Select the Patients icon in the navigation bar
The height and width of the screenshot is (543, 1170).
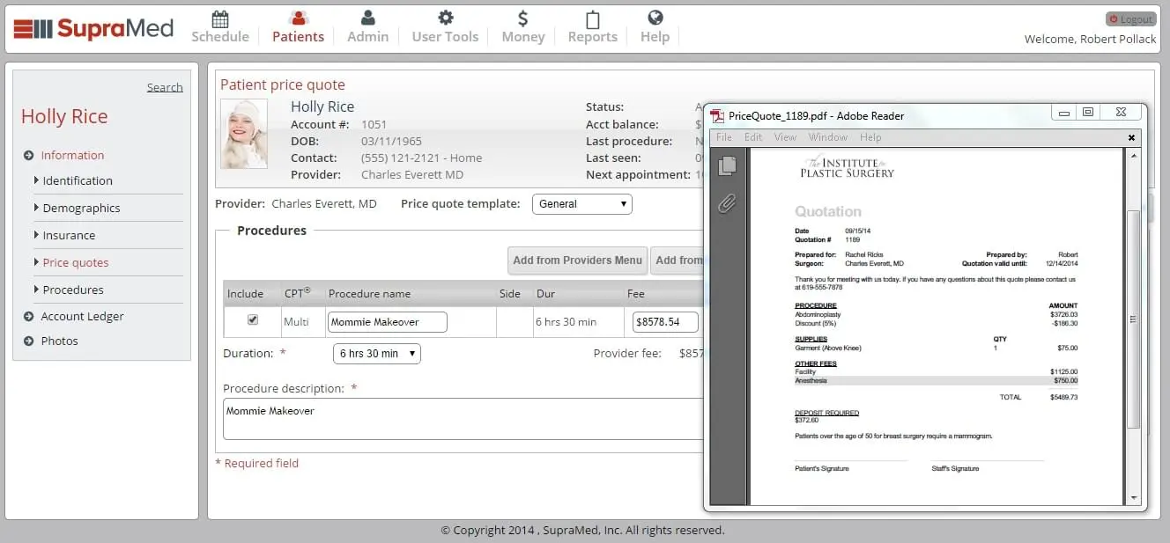click(x=298, y=26)
